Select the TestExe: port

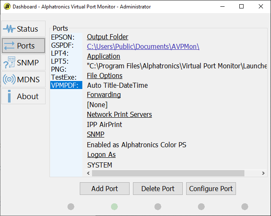(x=64, y=77)
